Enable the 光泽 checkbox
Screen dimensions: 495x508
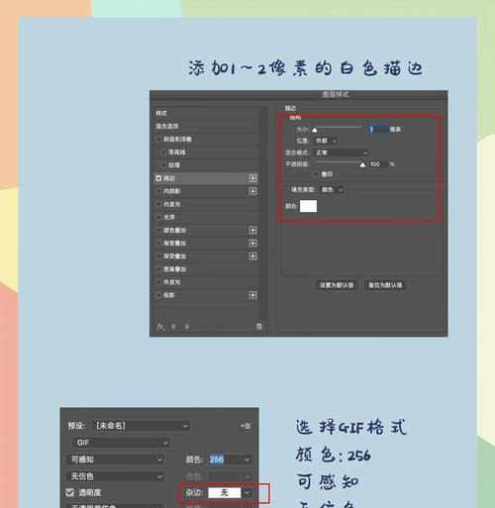(x=158, y=217)
